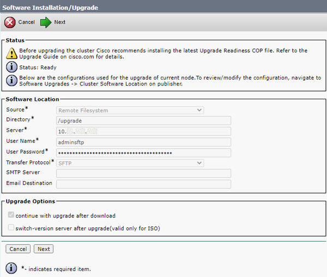Click the 'Upgrade Options' section heading
Image resolution: width=327 pixels, height=277 pixels.
(31, 201)
